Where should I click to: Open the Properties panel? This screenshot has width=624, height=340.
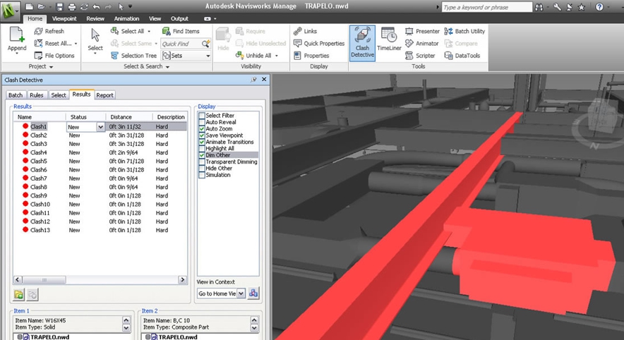click(311, 56)
